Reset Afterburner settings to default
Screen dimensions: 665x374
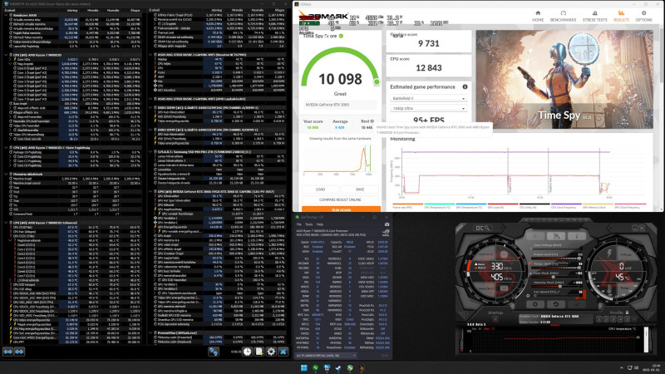pyautogui.click(x=556, y=304)
